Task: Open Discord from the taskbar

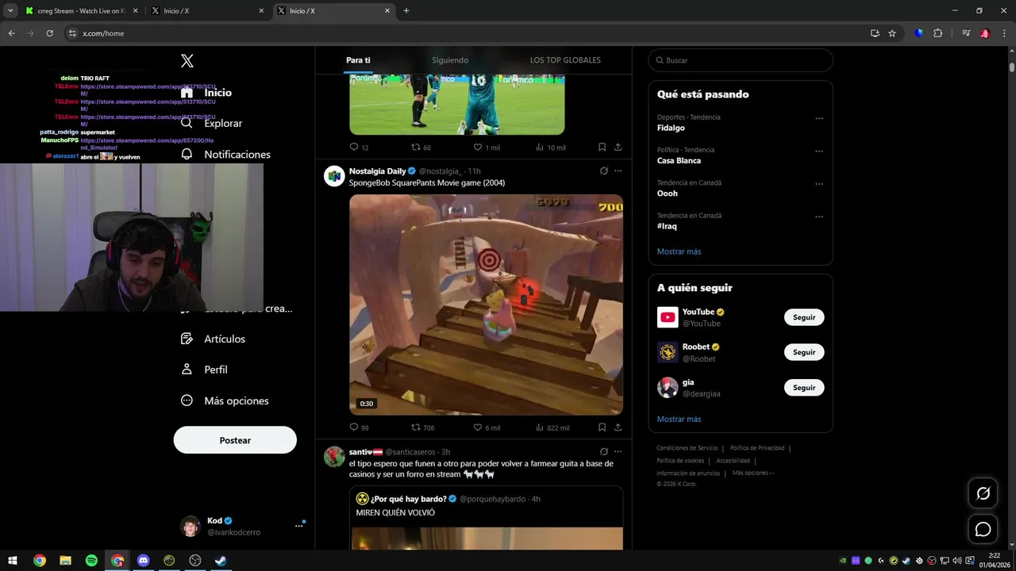Action: point(143,561)
